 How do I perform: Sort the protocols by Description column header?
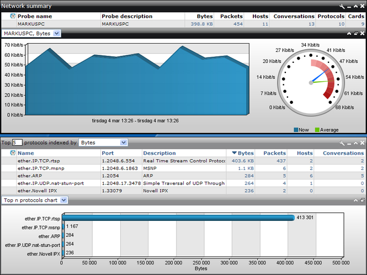click(159, 153)
